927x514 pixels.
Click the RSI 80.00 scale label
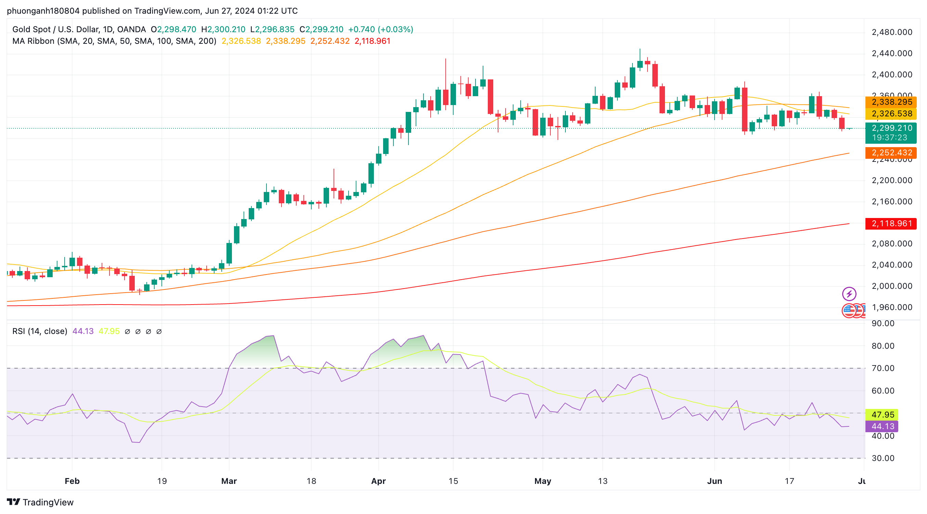[883, 346]
